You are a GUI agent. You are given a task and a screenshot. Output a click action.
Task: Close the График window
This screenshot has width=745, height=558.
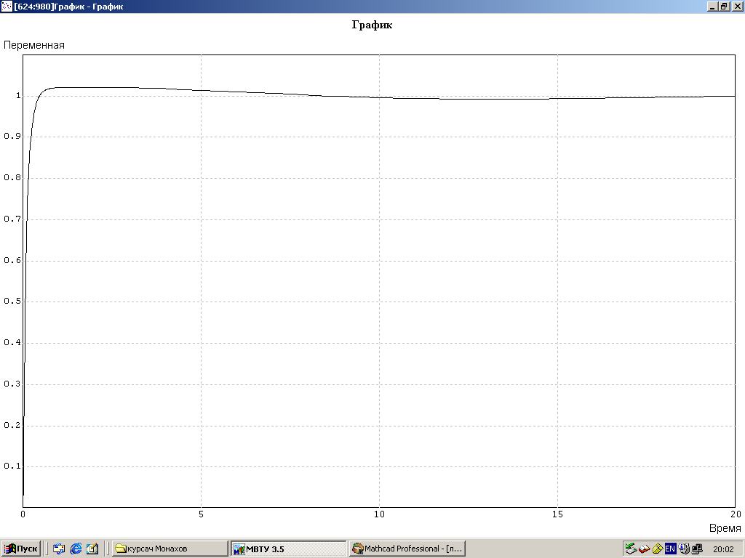[736, 6]
